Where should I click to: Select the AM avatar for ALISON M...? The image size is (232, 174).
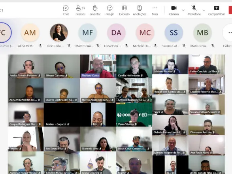tap(30, 33)
